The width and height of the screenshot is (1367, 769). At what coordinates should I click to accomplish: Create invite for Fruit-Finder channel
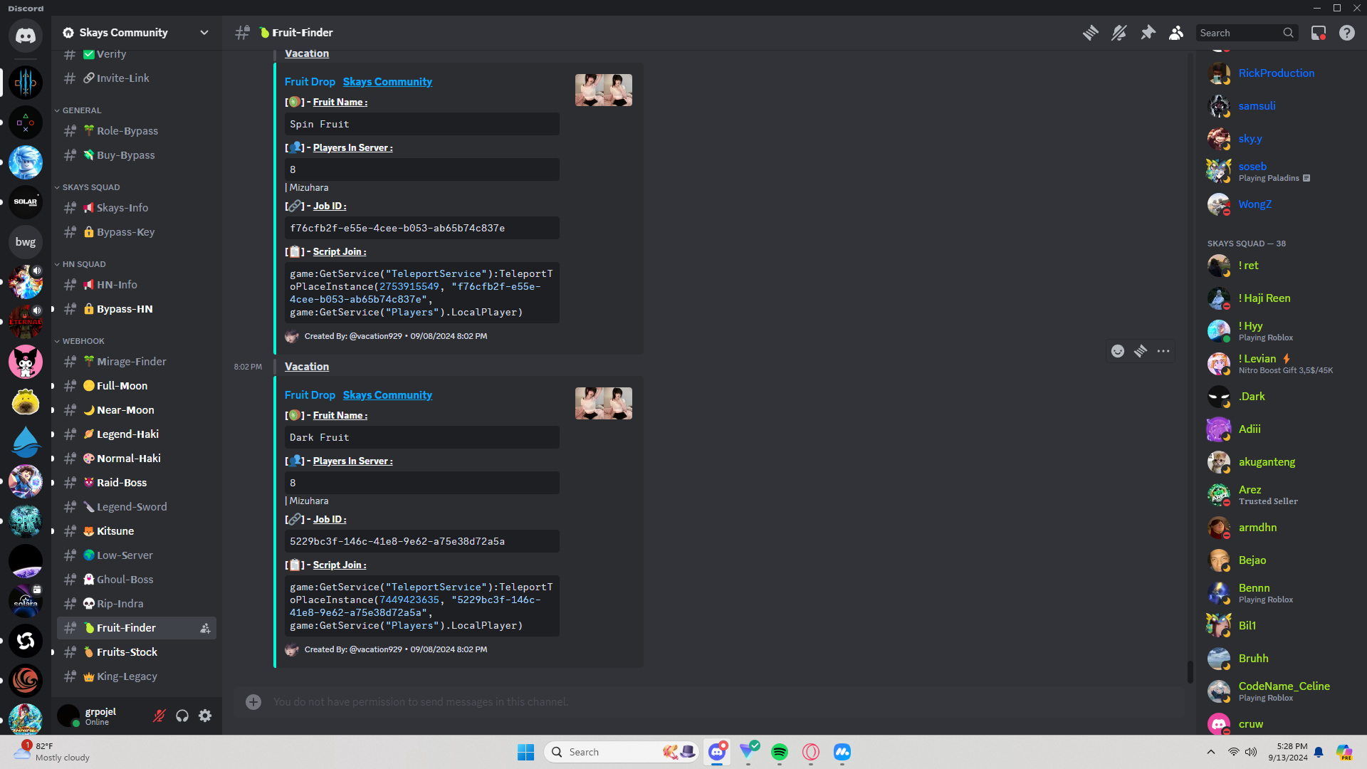(205, 628)
